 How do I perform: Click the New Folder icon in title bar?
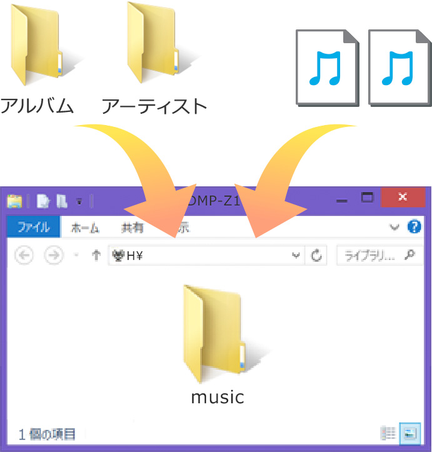point(62,201)
